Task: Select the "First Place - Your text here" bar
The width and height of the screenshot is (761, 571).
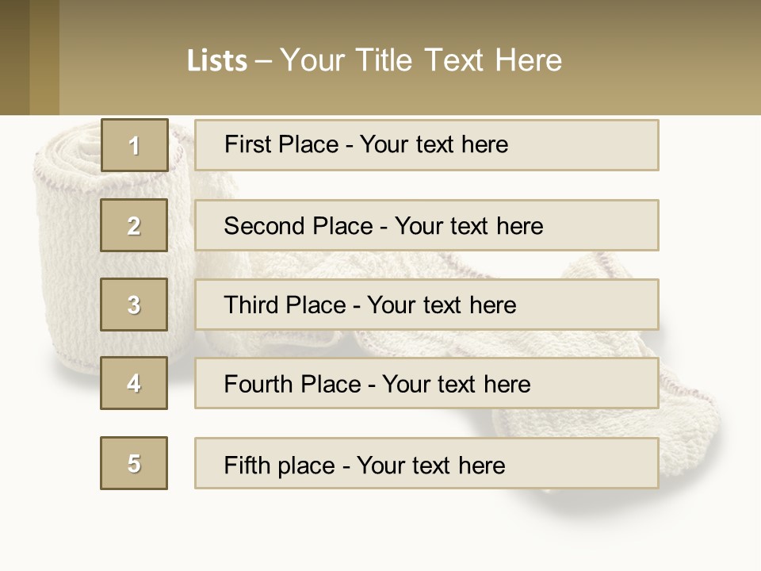Action: point(426,145)
